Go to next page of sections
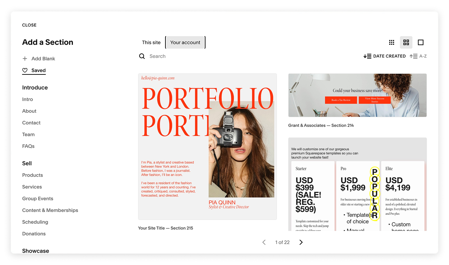This screenshot has height=265, width=449. point(300,242)
